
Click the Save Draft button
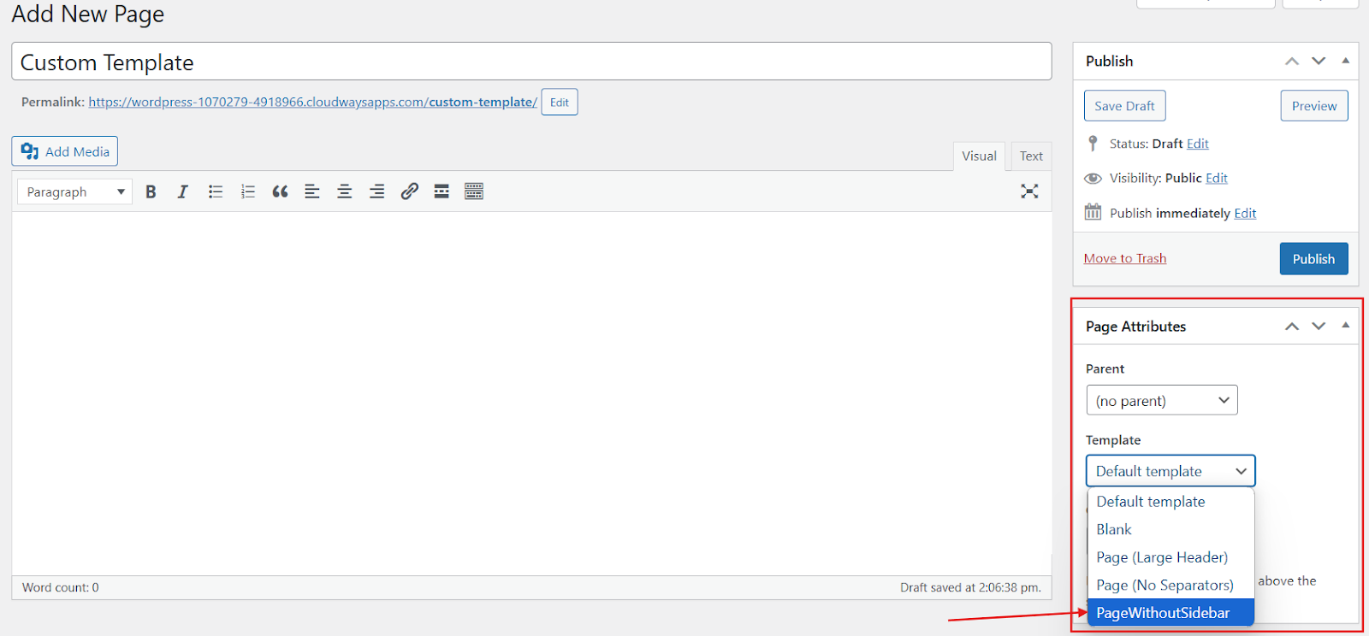click(1124, 106)
